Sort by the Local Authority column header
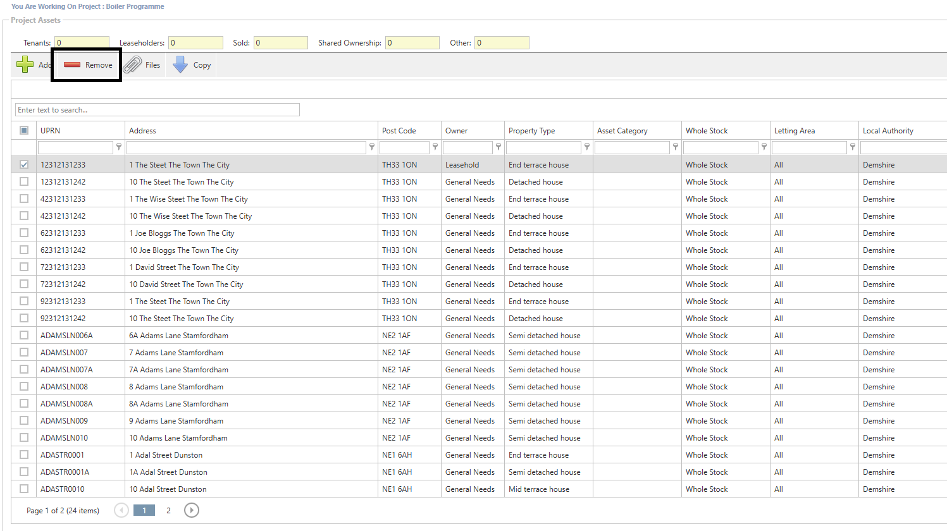Viewport: 947px width, 531px height. click(x=888, y=131)
